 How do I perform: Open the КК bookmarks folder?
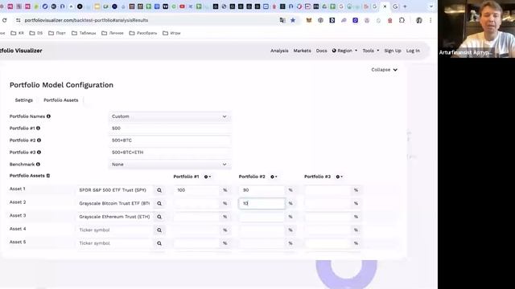18,33
